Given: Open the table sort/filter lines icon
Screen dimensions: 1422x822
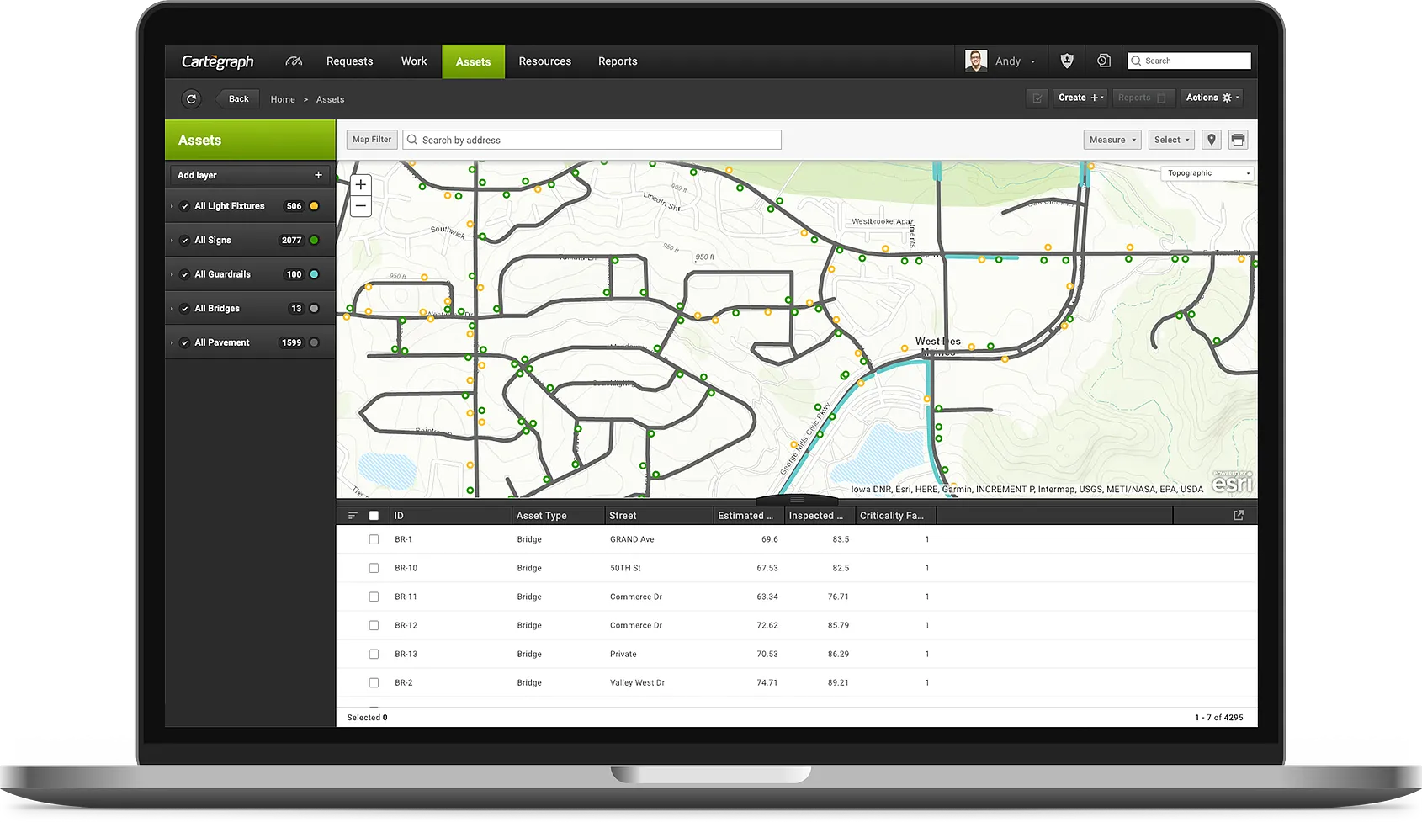Looking at the screenshot, I should pyautogui.click(x=353, y=516).
